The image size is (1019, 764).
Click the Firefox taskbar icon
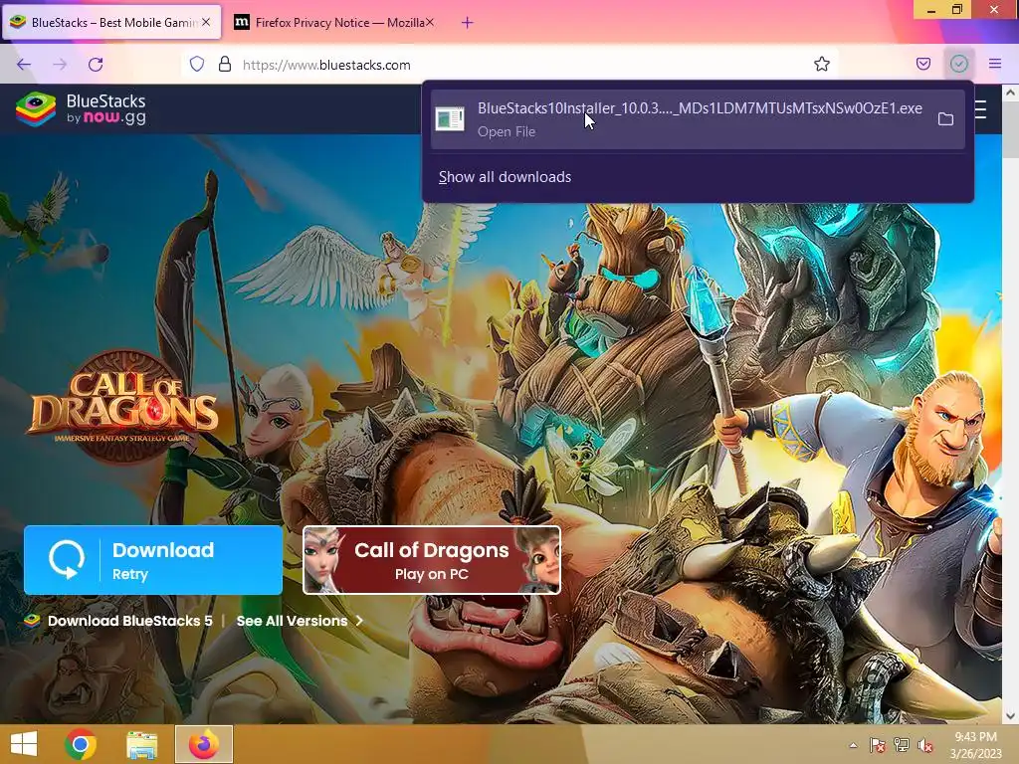click(203, 744)
